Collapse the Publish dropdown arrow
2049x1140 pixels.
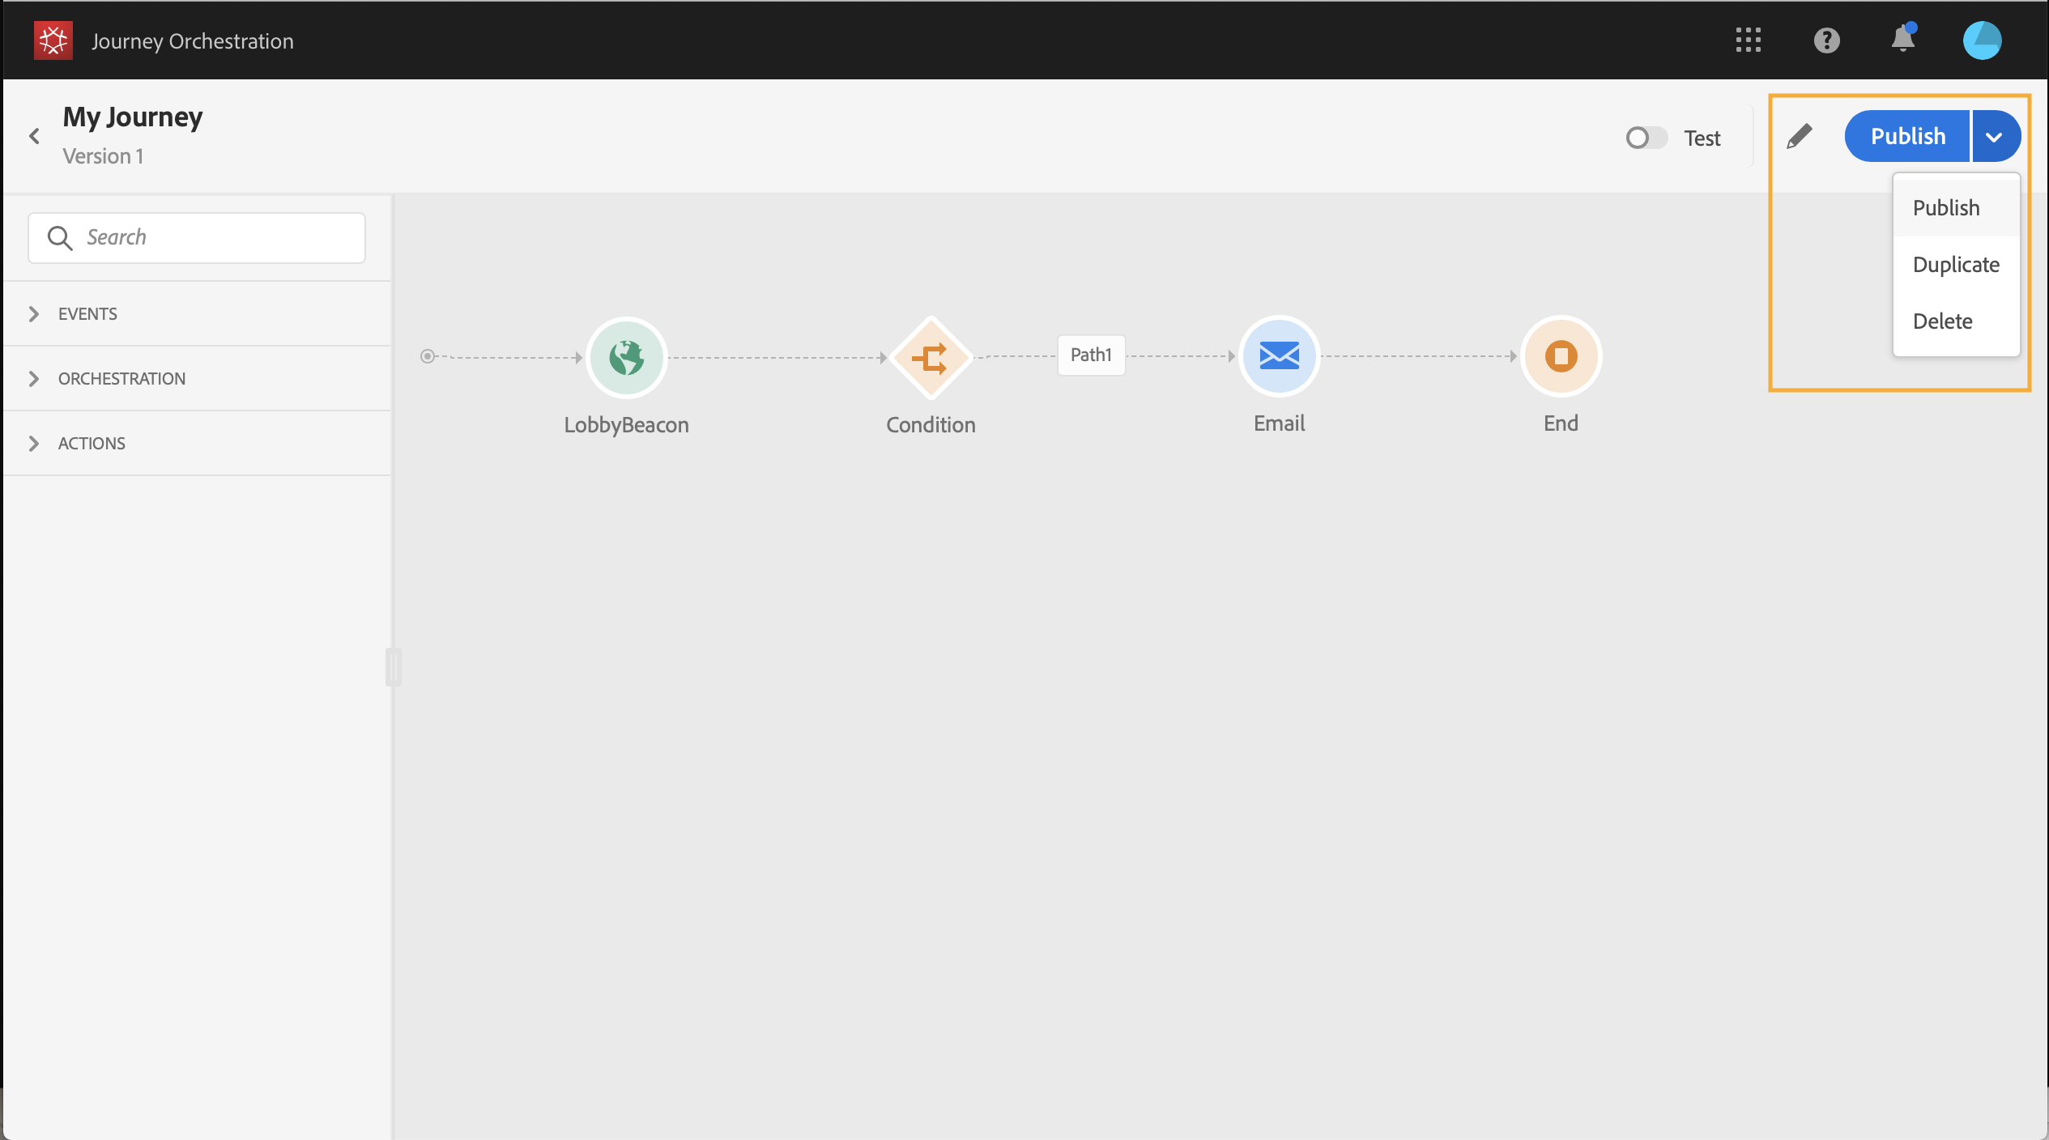1996,136
